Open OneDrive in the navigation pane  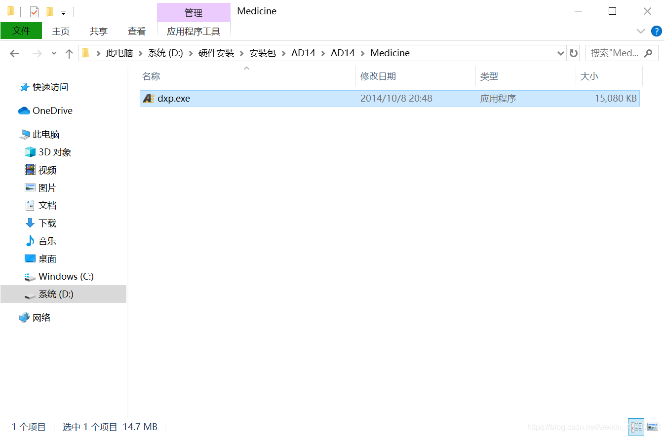[52, 110]
